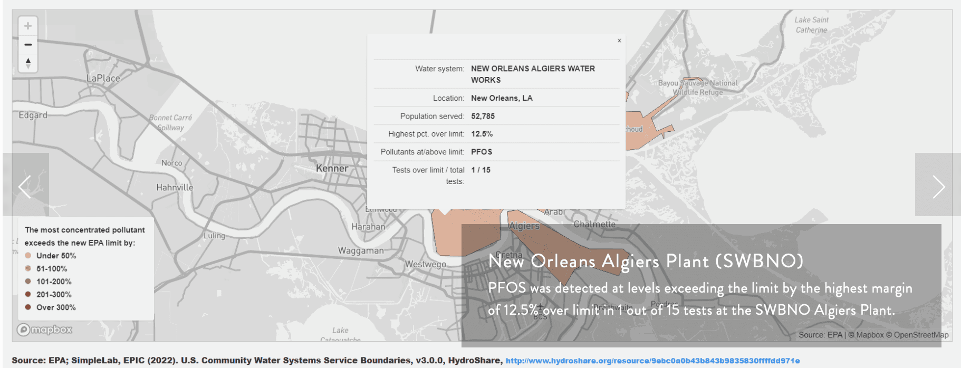Screen dimensions: 961x368
Task: Click the Kenner city label
Action: pyautogui.click(x=332, y=168)
